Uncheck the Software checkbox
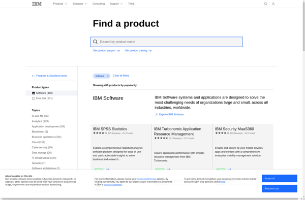The width and height of the screenshot is (305, 200). point(34,93)
